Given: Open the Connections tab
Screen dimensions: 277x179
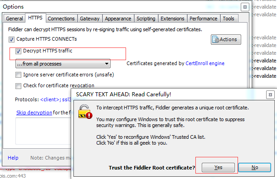Looking at the screenshot, I should coord(61,19).
